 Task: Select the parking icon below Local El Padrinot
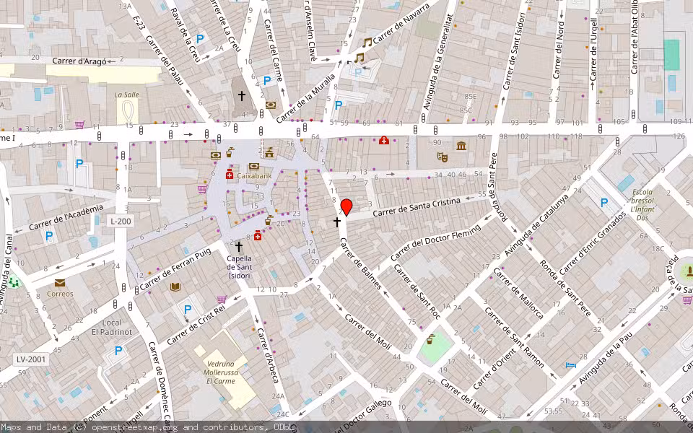118,351
